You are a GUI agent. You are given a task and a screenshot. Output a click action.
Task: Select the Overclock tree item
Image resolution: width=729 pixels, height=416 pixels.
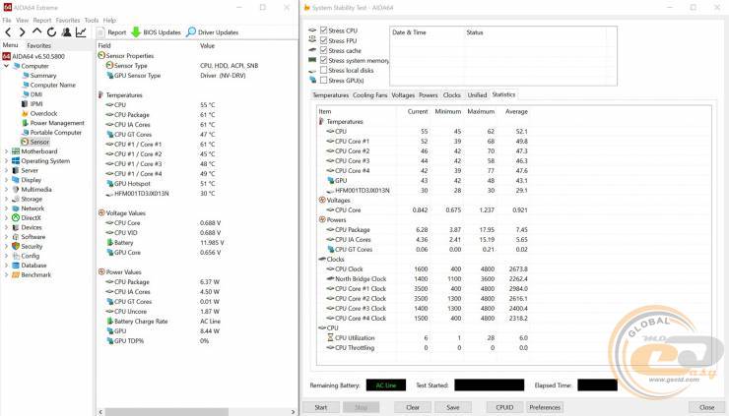pyautogui.click(x=43, y=113)
